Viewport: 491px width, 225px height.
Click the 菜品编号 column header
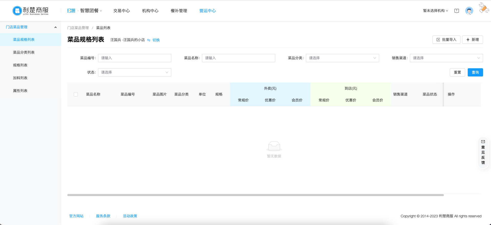pos(128,94)
